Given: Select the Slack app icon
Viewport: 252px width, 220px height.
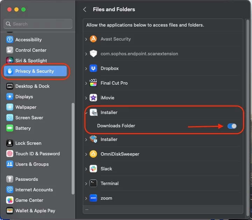Looking at the screenshot, I should pos(93,169).
